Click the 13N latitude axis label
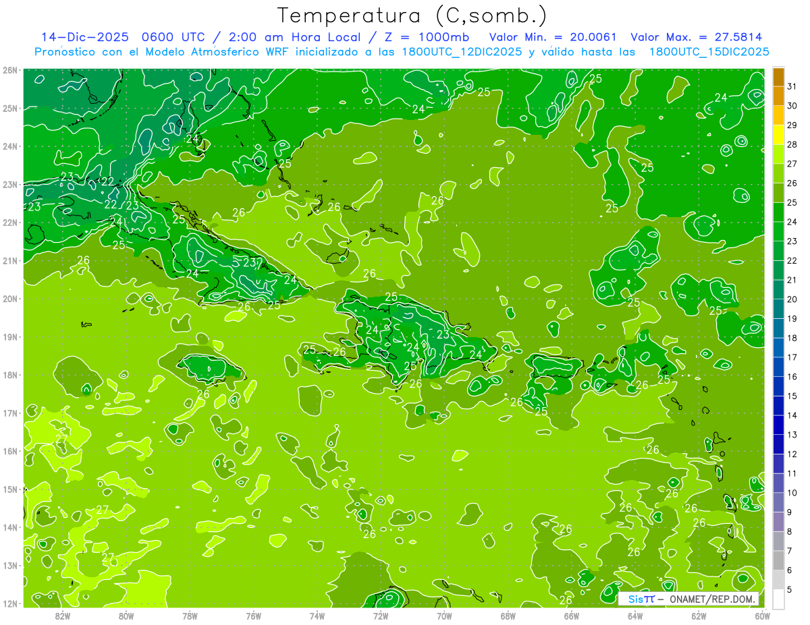 (x=9, y=565)
